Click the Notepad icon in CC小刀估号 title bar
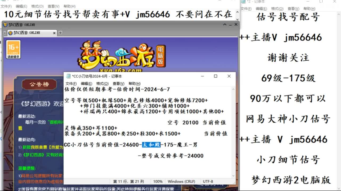This screenshot has height=191, width=341. (x=68, y=76)
